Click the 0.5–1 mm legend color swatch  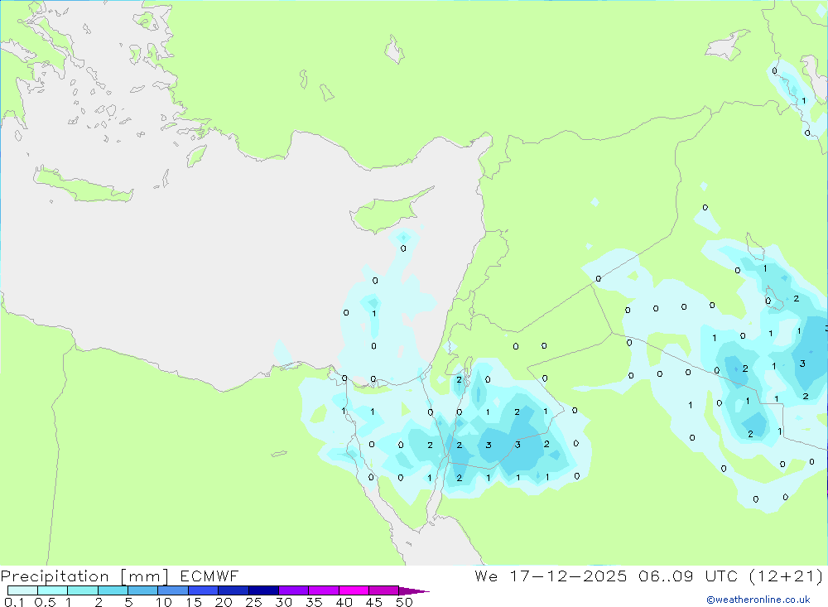pos(53,590)
